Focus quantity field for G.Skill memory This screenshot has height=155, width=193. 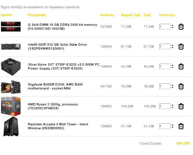(165, 26)
